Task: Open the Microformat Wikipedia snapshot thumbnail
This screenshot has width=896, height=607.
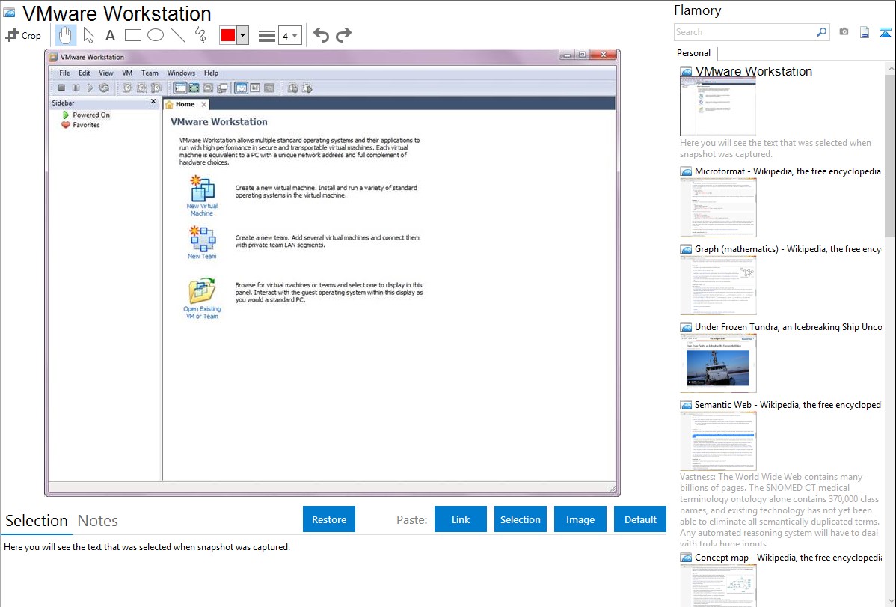Action: [x=718, y=207]
